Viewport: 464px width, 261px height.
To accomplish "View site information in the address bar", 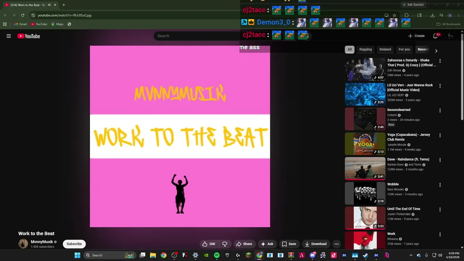I will (33, 15).
